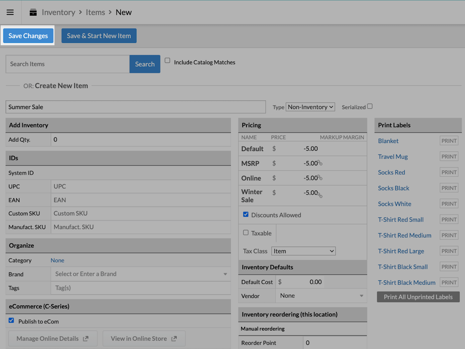465x349 pixels.
Task: Print the T-Shirt Black Medium label
Action: (449, 282)
